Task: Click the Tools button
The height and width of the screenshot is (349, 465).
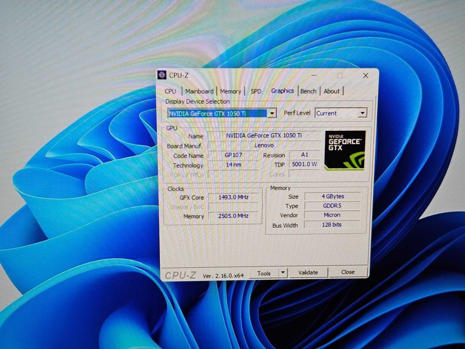Action: [x=264, y=273]
